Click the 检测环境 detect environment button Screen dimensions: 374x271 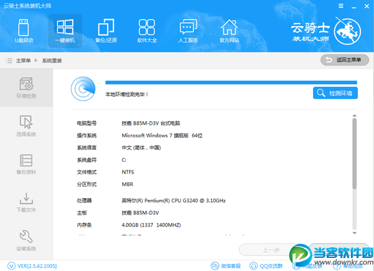[x=335, y=93]
